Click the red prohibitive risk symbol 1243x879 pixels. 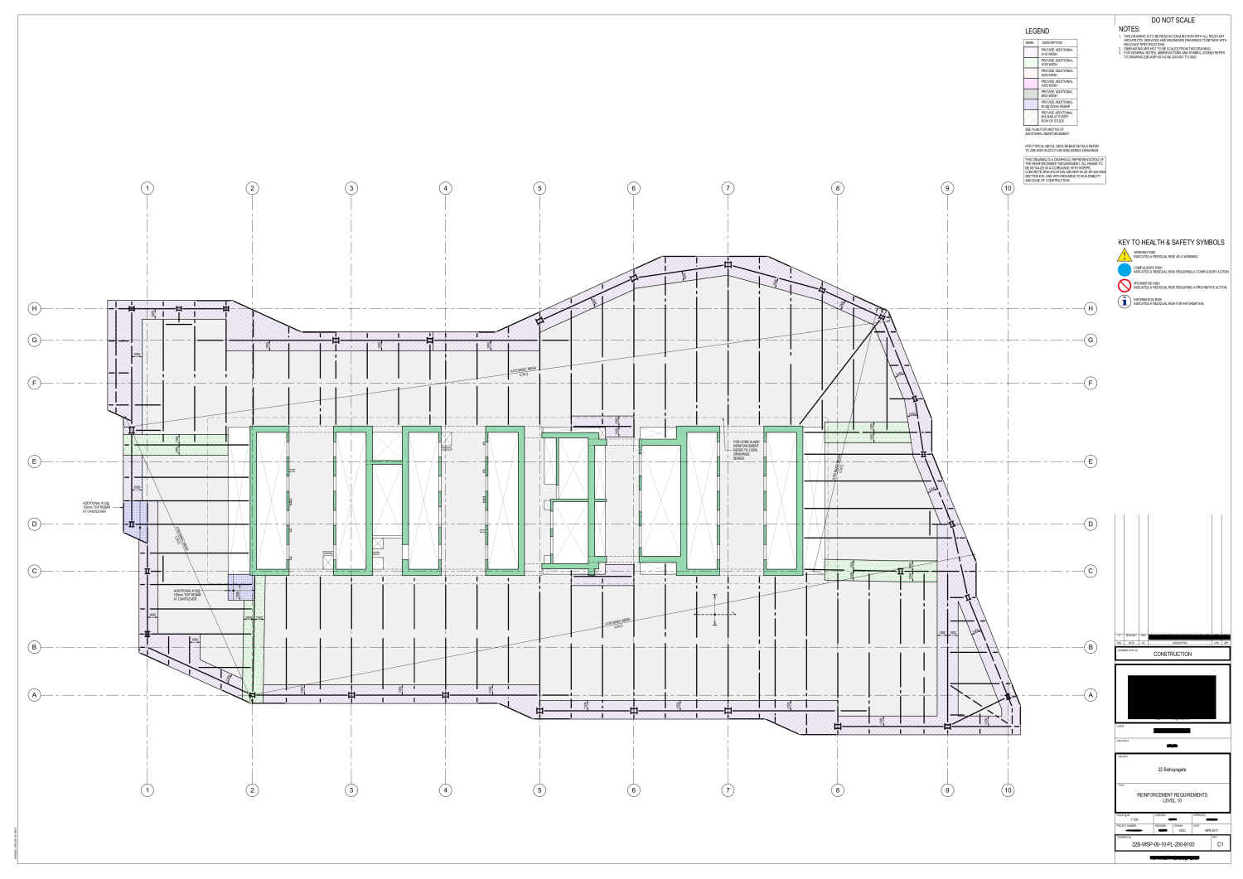1125,286
